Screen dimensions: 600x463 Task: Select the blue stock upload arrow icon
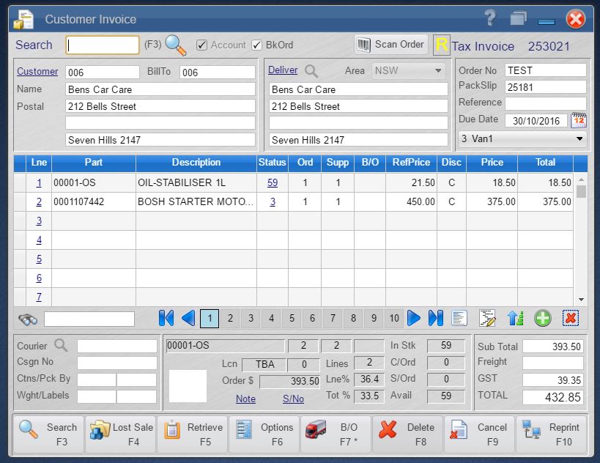(x=516, y=318)
